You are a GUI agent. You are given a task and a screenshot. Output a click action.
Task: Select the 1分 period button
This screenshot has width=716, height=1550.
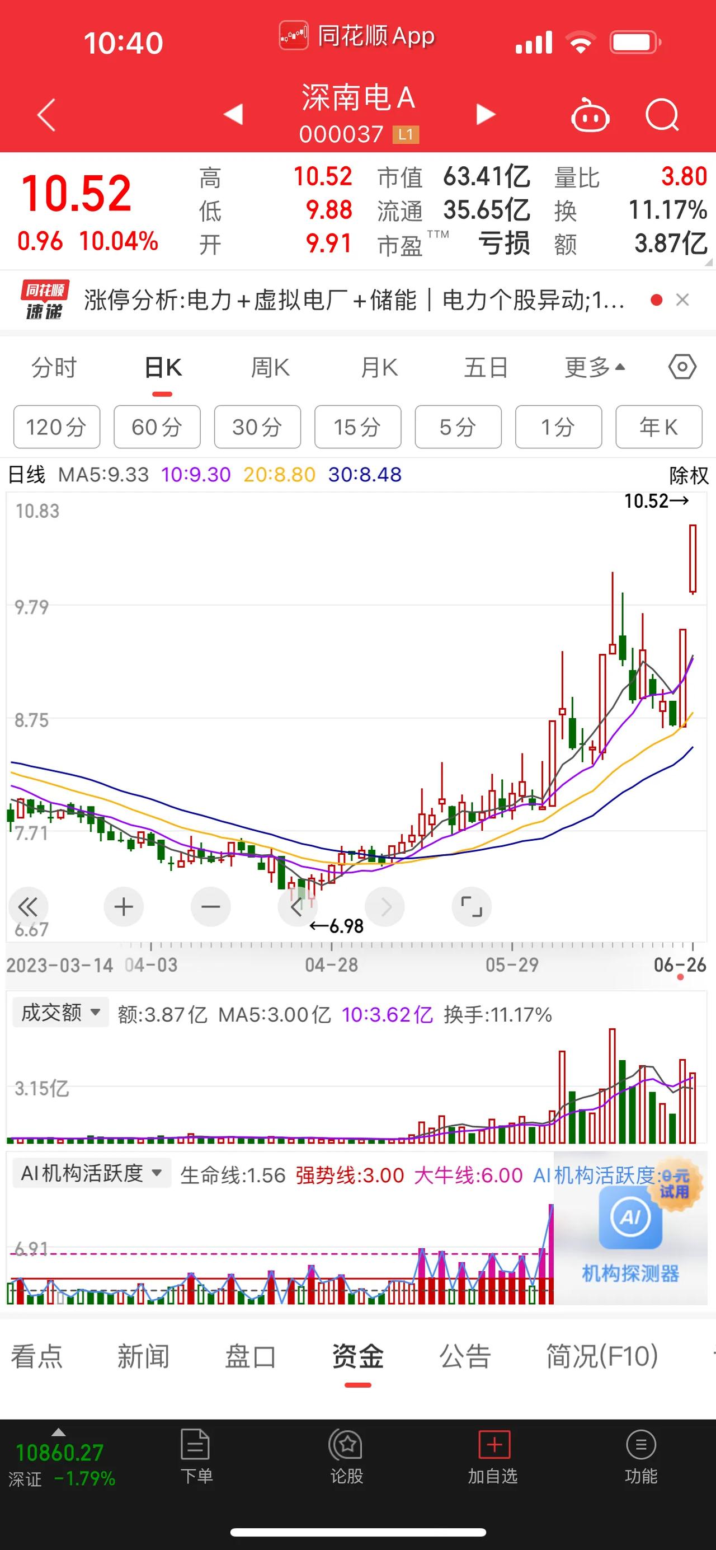tap(558, 427)
